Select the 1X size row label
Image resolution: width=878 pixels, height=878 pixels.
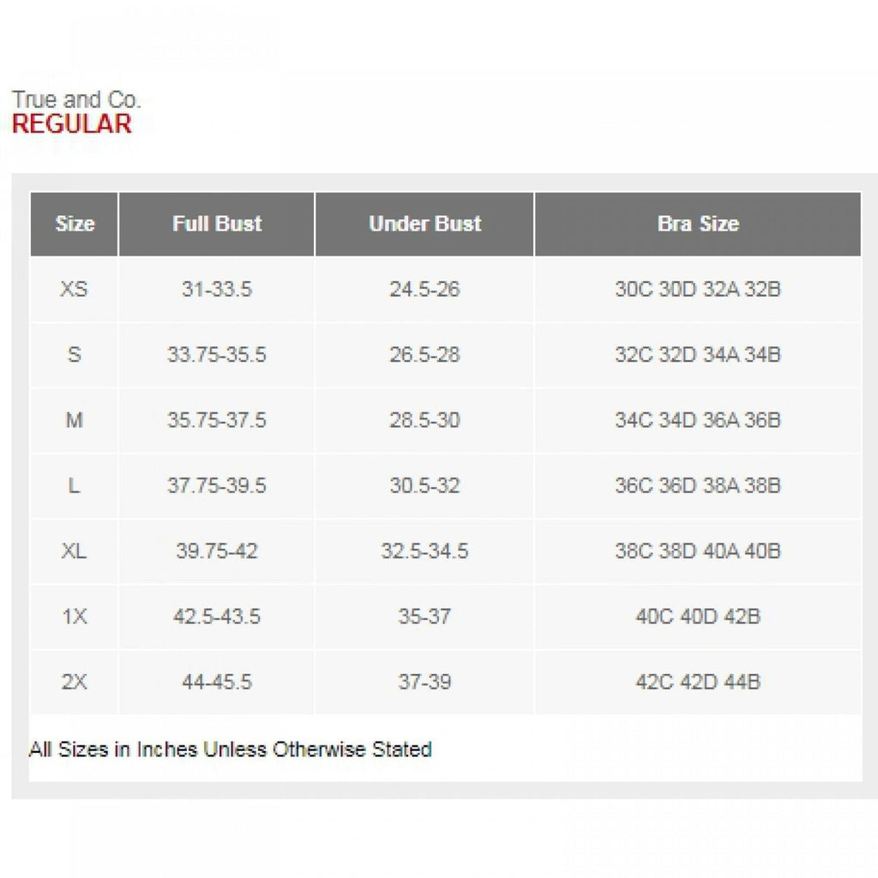[x=75, y=616]
